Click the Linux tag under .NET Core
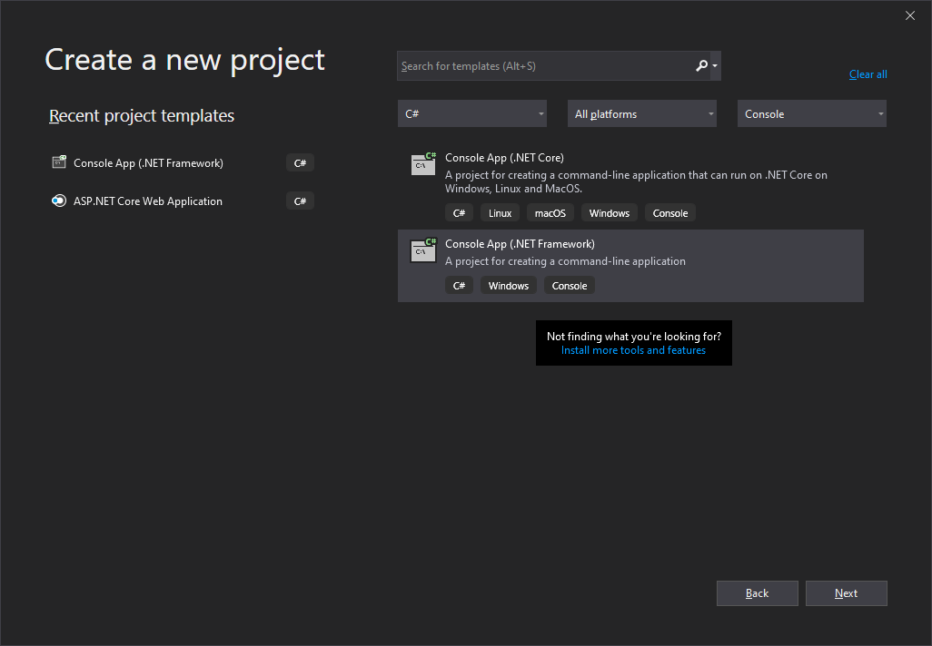932x646 pixels. tap(500, 213)
